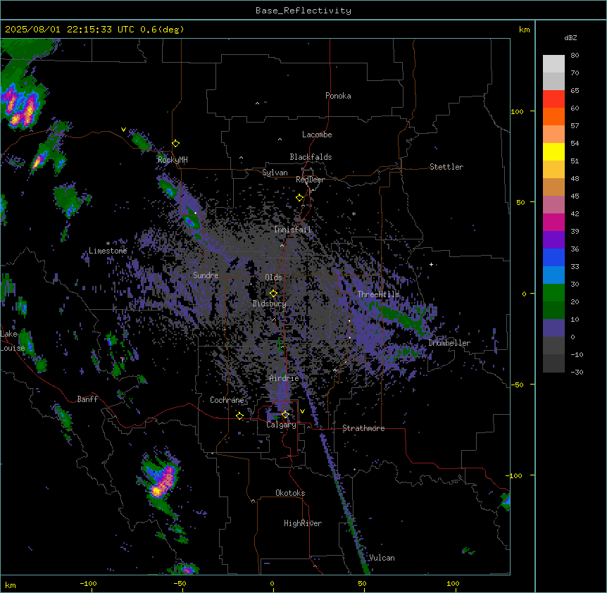Screen dimensions: 607x593
Task: Select the blue swatch between 36 and 33
Action: click(553, 257)
